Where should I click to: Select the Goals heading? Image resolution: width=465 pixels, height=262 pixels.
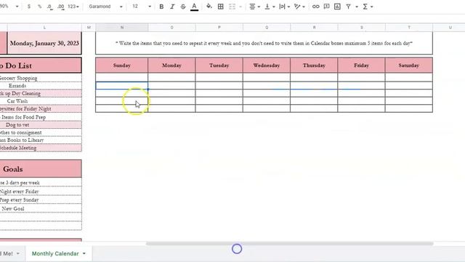(x=41, y=169)
